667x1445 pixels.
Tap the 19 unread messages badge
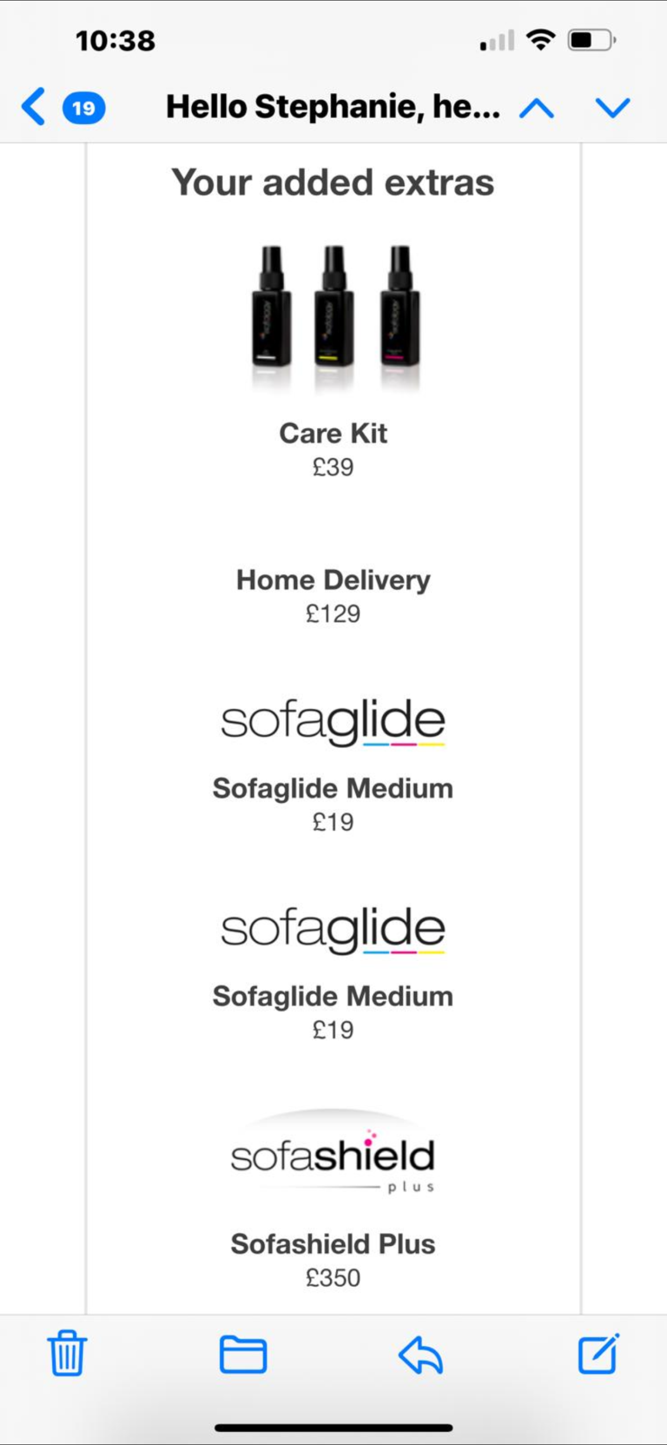83,107
